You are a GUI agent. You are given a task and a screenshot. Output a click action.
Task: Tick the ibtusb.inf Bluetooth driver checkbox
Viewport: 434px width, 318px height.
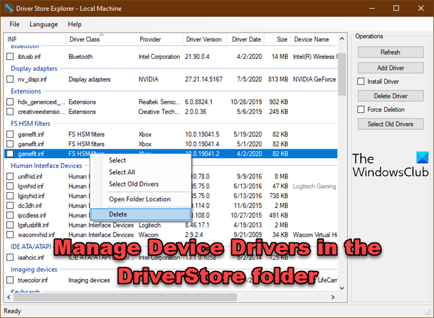coord(10,56)
